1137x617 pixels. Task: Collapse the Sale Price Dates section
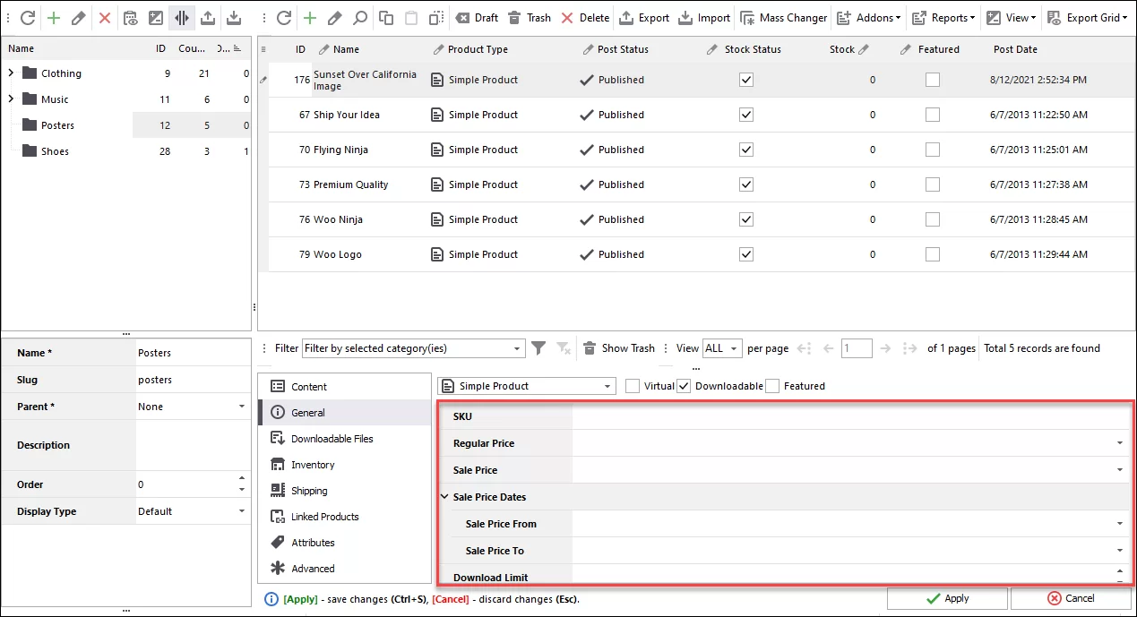[444, 497]
